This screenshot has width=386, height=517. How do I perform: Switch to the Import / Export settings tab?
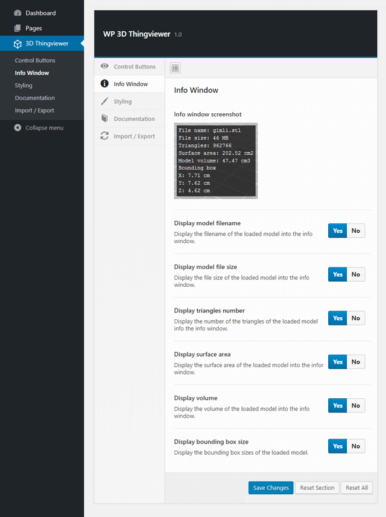click(x=129, y=136)
